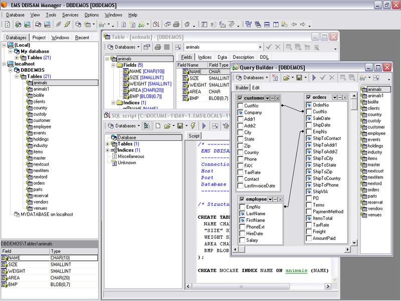Viewport: 401px width, 301px height.
Task: Click the print icon in the main toolbar
Action: tap(176, 24)
